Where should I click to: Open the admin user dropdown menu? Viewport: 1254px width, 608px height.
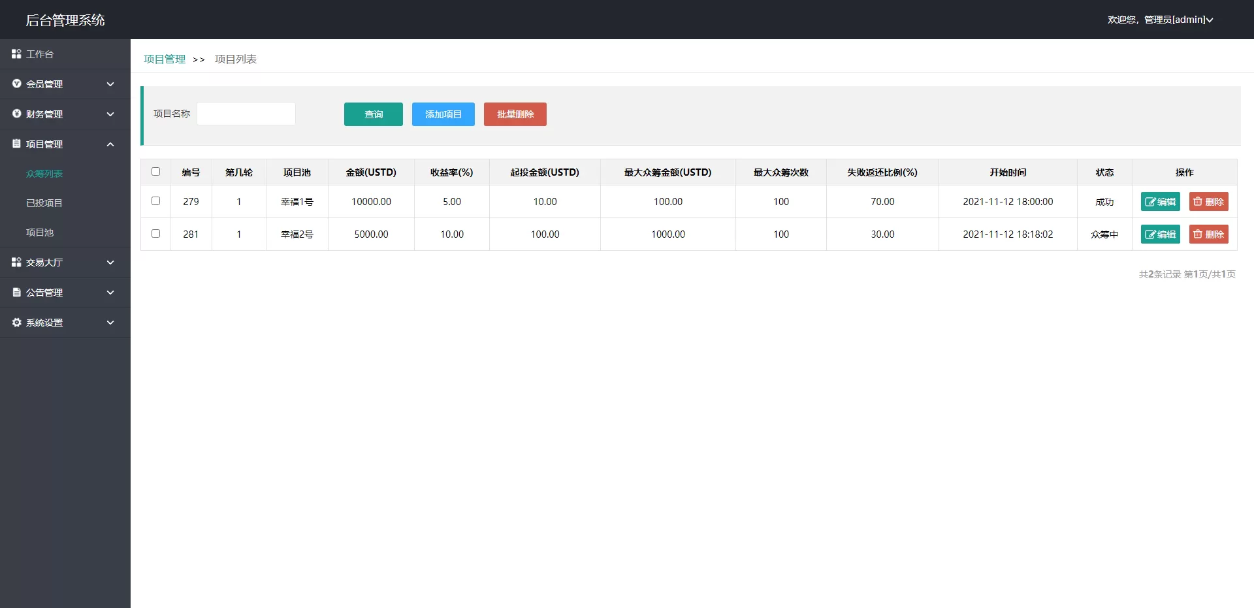tap(1160, 20)
